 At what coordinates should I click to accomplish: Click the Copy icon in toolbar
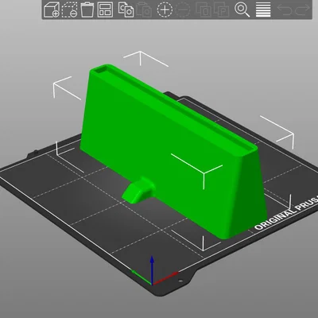click(x=126, y=10)
